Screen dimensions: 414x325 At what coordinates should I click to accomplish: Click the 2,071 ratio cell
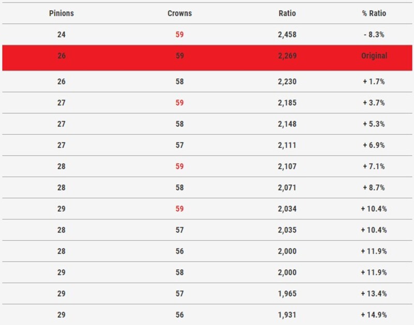(x=287, y=188)
